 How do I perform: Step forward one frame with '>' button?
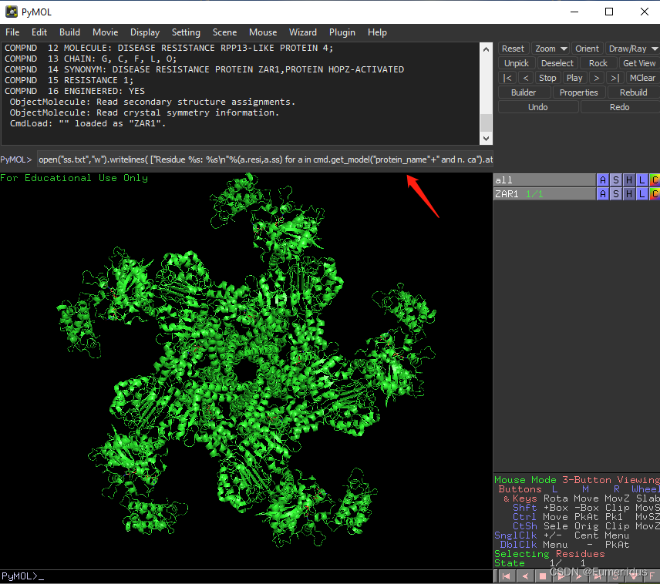click(597, 78)
